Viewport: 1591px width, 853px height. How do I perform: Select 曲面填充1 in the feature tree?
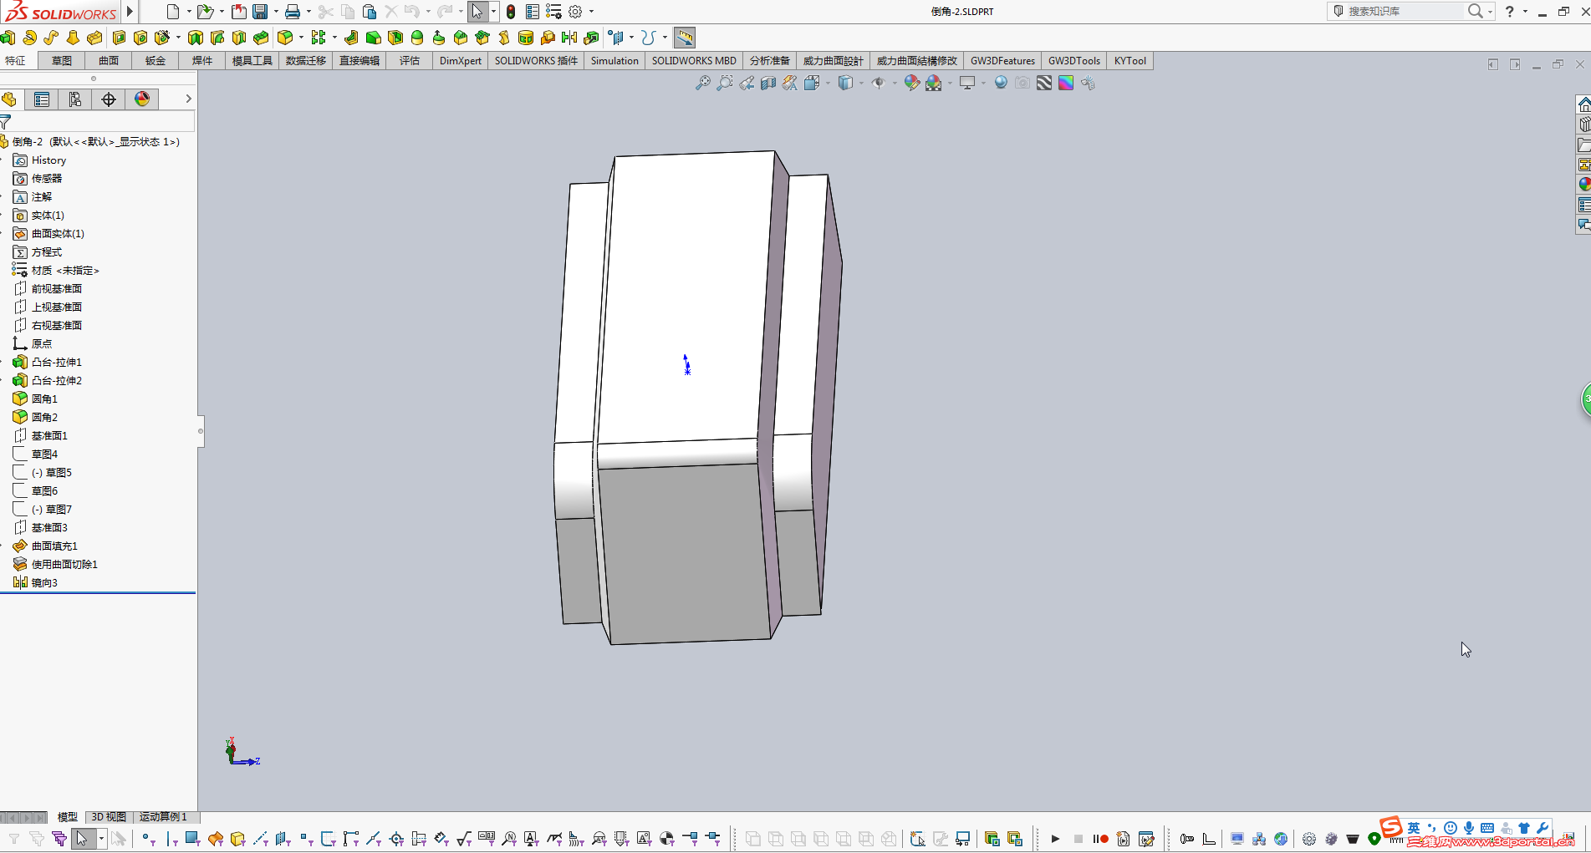[x=54, y=546]
